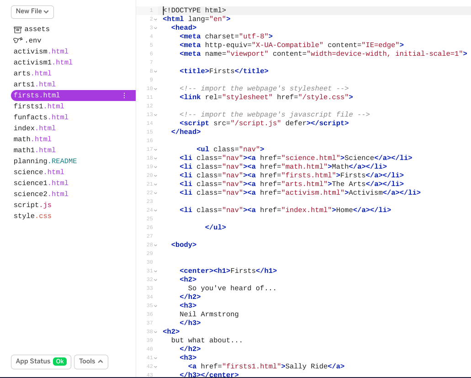Click the 'So you've heard of...' text
Viewport: 471px width, 378px height.
[232, 288]
